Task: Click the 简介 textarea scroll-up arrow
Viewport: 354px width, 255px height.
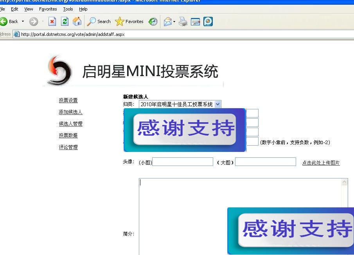Action: point(344,182)
